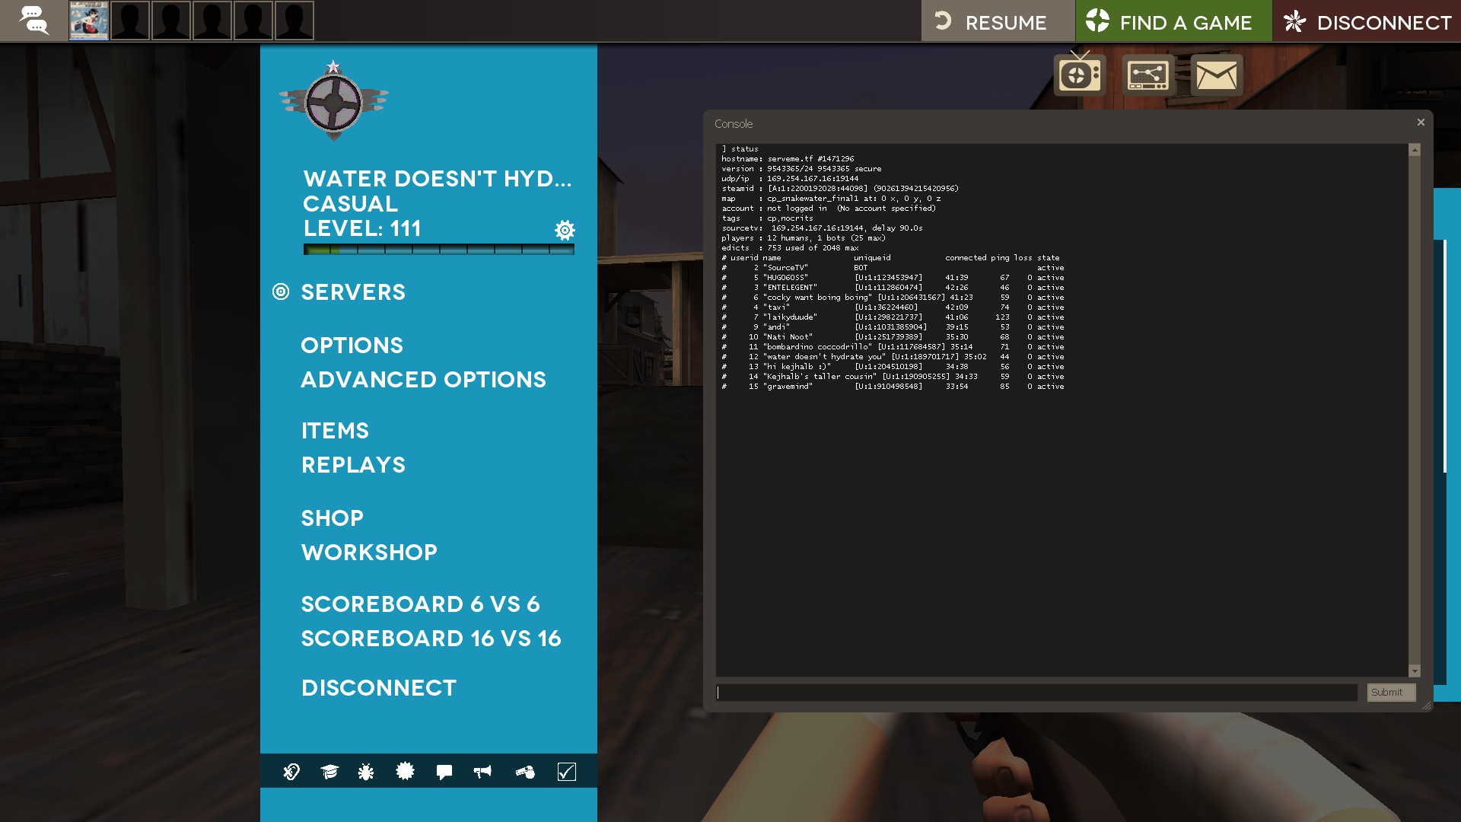Viewport: 1461px width, 822px height.
Task: Open the envelope notifications icon
Action: pos(1216,75)
